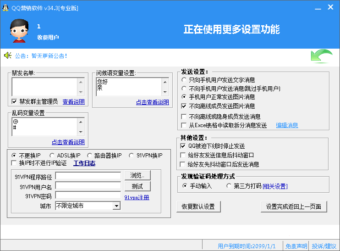
Task: Open the 城市 dropdown arrow
Action: tap(116, 206)
